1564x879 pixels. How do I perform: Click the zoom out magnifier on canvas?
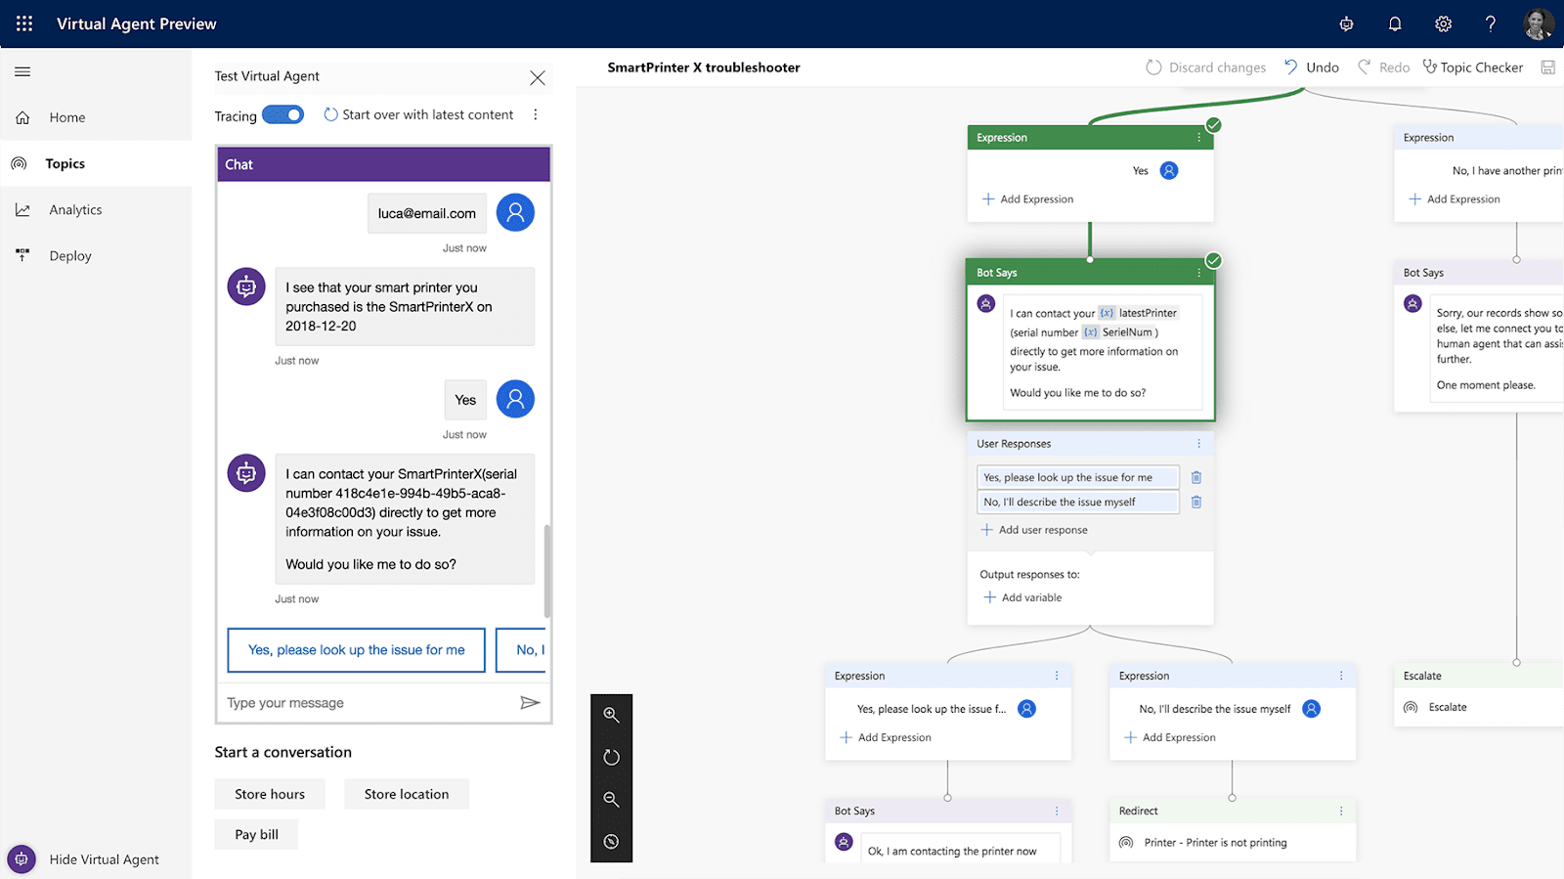pos(611,799)
